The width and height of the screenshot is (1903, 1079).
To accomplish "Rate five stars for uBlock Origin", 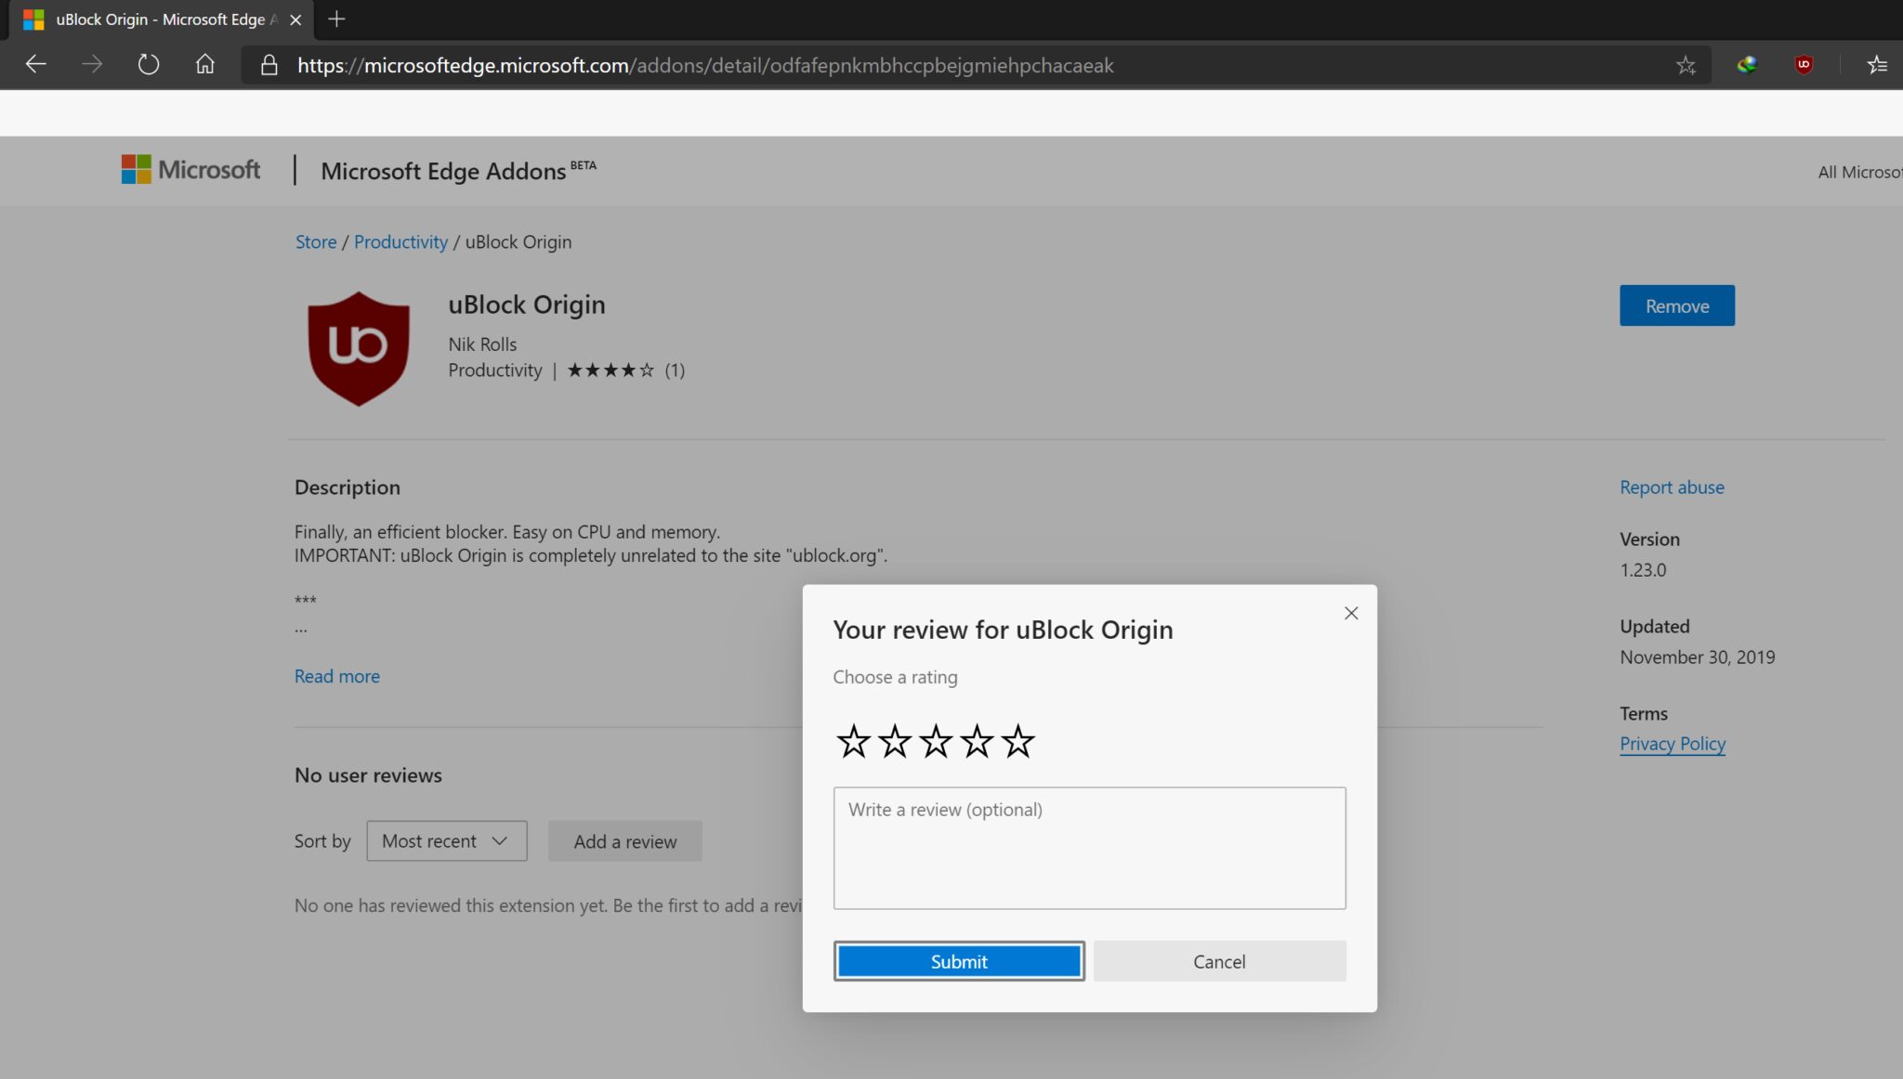I will pyautogui.click(x=1018, y=741).
